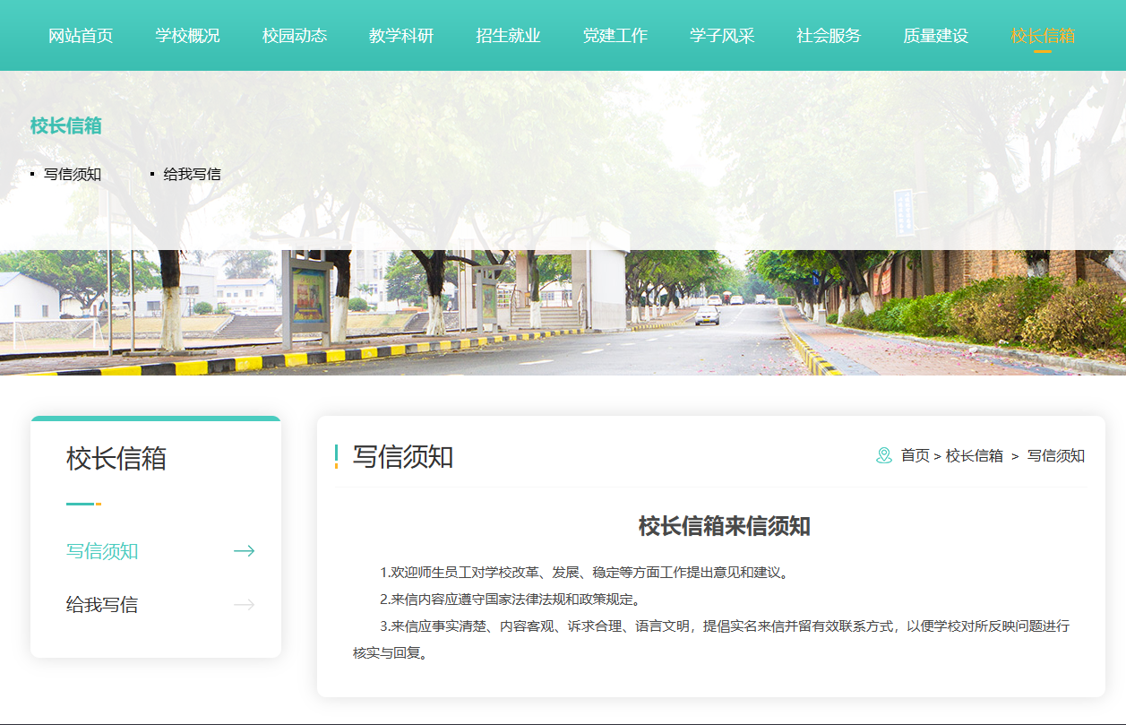
Task: Click the active 校长信箱 navigation tab
Action: (x=1043, y=36)
